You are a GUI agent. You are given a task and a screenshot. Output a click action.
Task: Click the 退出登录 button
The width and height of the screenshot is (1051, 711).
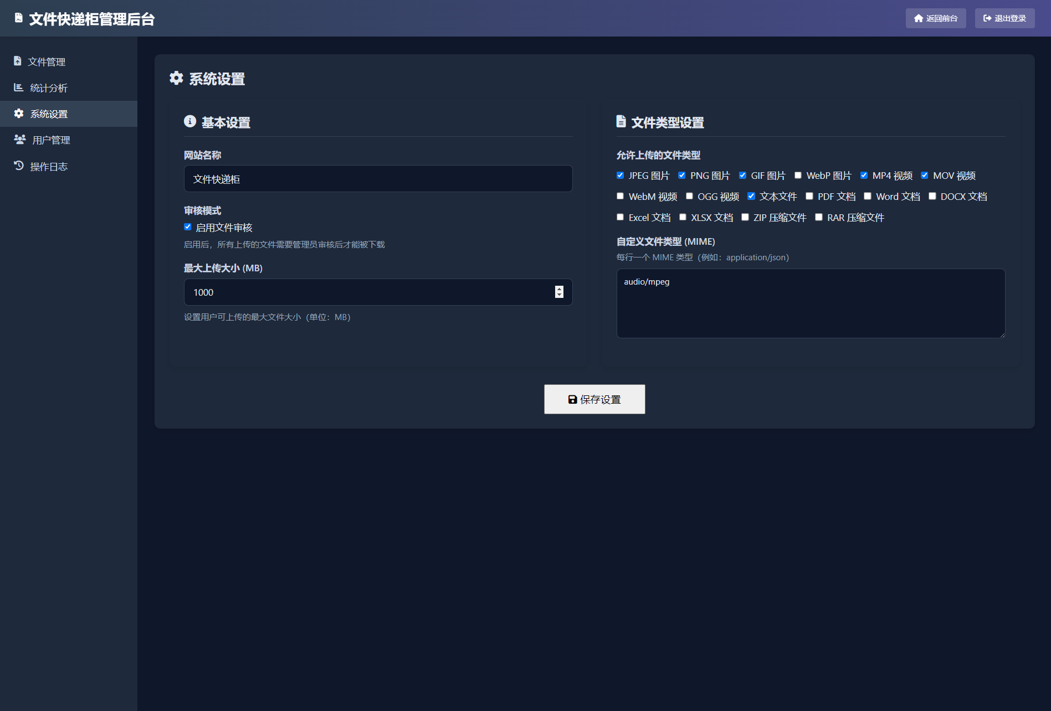pos(1004,18)
